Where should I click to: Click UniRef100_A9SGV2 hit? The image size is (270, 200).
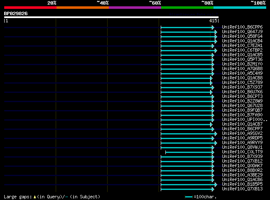pyautogui.click(x=242, y=134)
